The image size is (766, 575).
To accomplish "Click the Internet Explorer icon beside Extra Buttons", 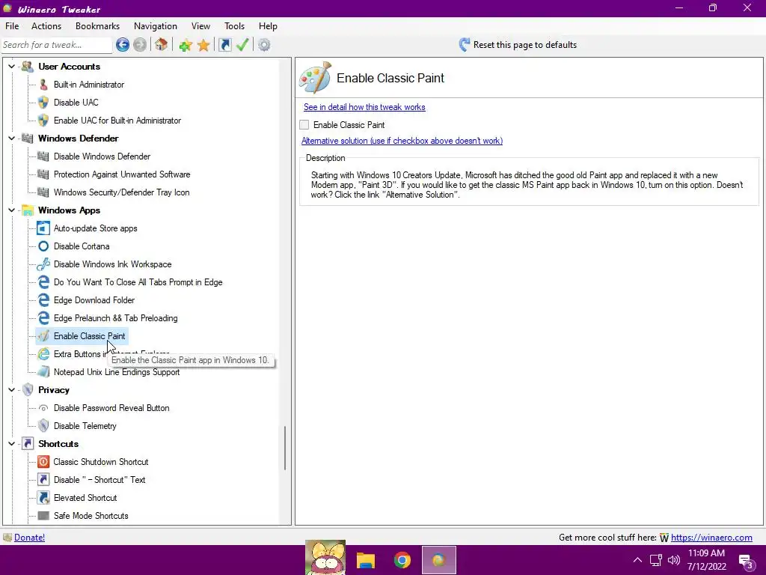I will 43,354.
